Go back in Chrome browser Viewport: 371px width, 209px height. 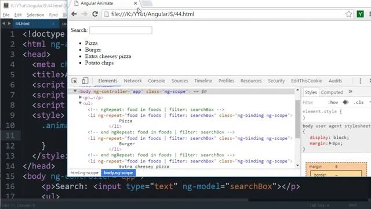pos(74,14)
